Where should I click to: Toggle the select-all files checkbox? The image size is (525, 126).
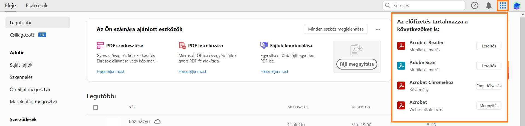click(96, 107)
